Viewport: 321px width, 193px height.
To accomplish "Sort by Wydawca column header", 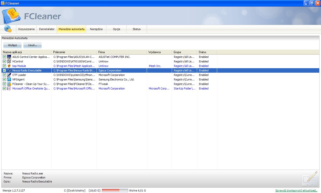I will [159, 52].
